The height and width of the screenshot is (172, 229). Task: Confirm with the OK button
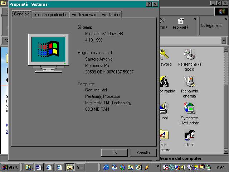pos(114,153)
